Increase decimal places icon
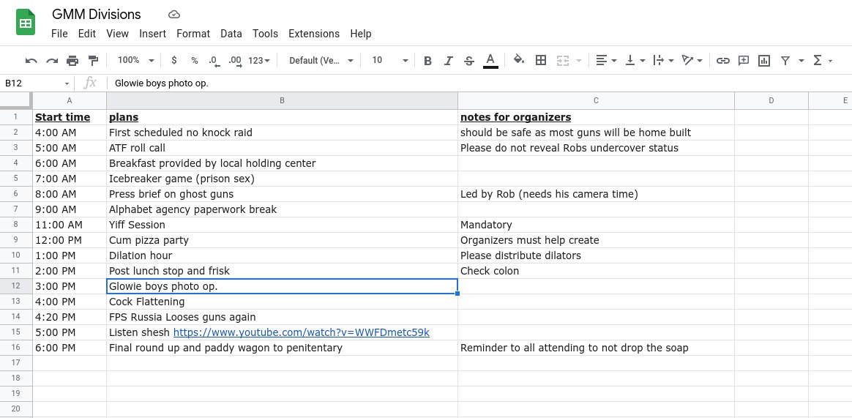Image resolution: width=852 pixels, height=418 pixels. (235, 60)
